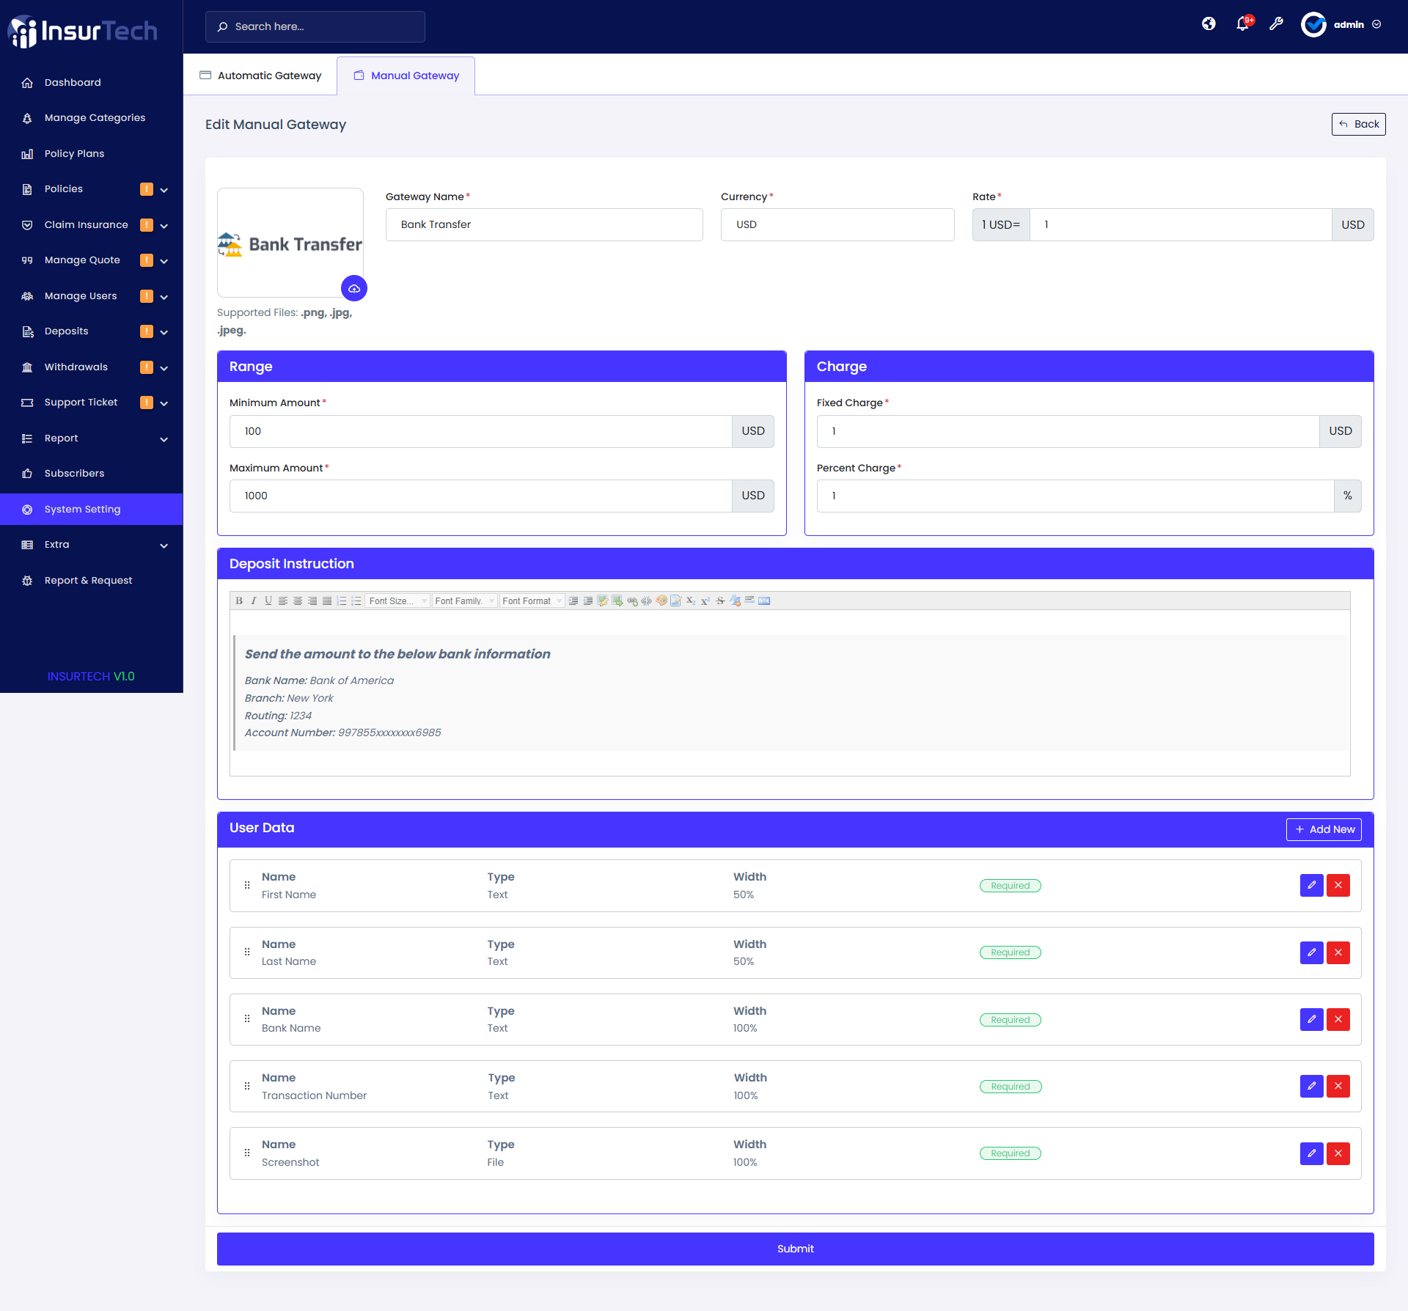This screenshot has height=1311, width=1408.
Task: Click the Back button
Action: (x=1358, y=124)
